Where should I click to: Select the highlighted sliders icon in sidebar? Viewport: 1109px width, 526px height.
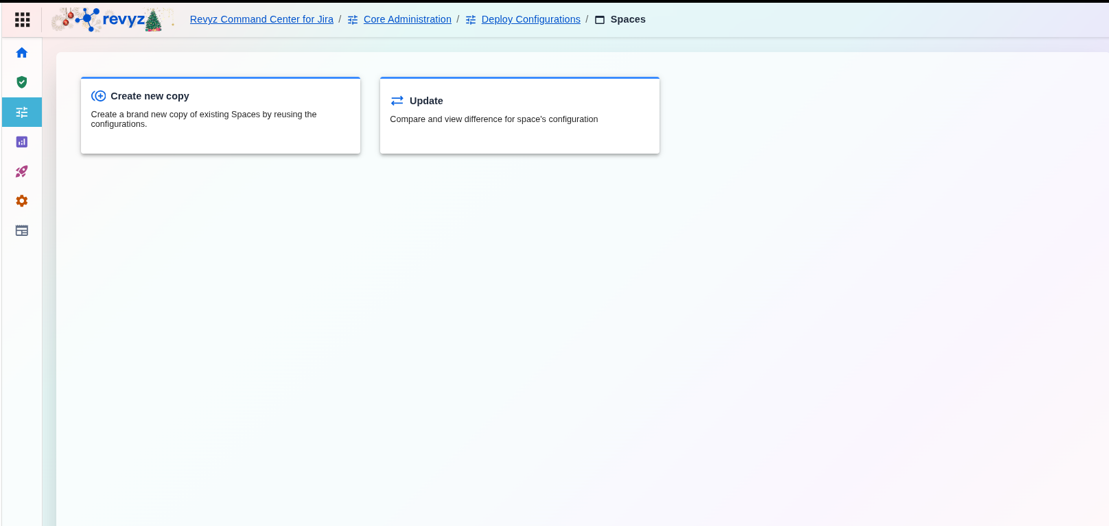tap(22, 112)
